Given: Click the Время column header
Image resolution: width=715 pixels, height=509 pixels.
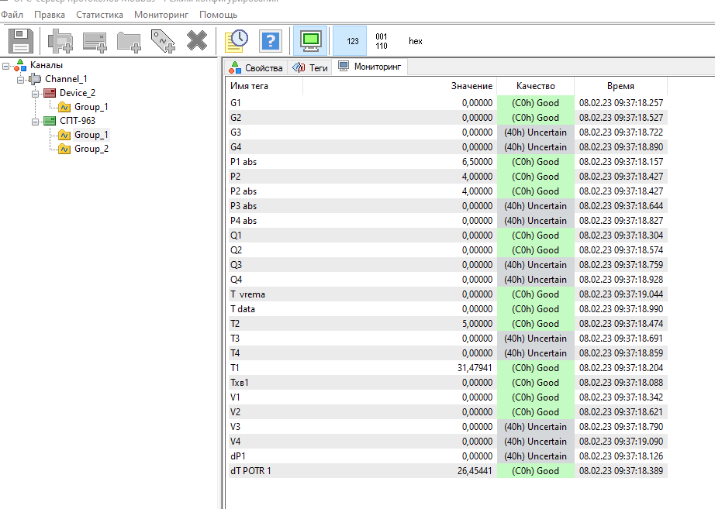Looking at the screenshot, I should 620,86.
